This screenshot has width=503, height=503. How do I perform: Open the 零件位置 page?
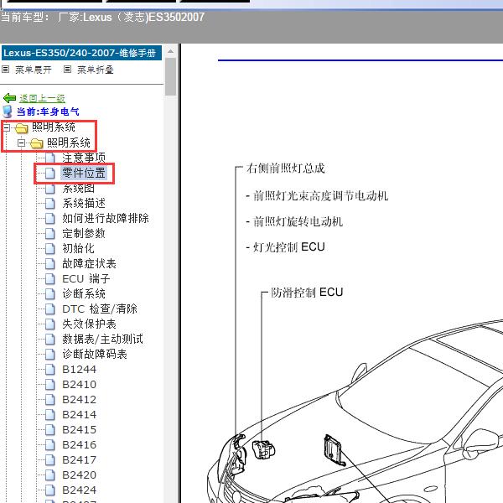(84, 173)
